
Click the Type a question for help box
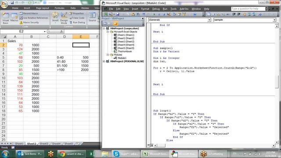tap(248, 9)
